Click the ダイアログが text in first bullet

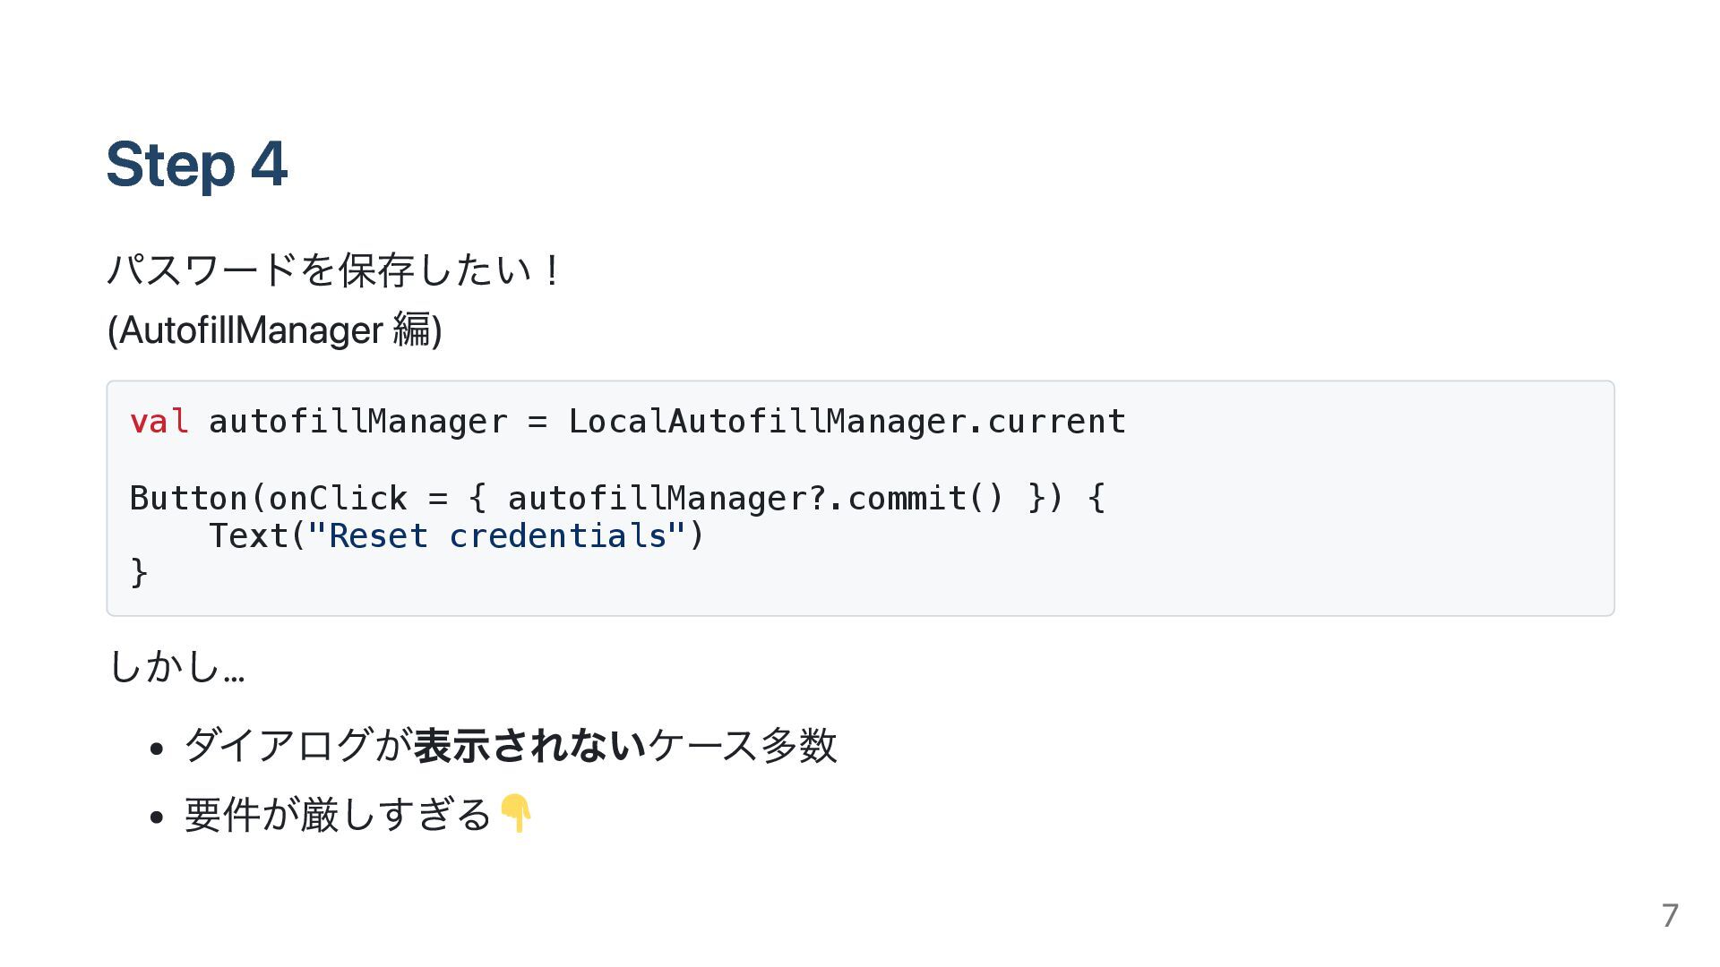[297, 745]
